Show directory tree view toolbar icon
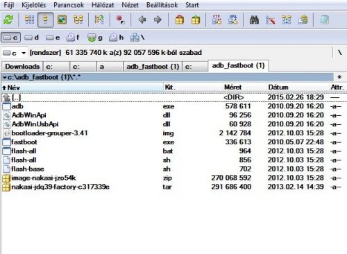This screenshot has width=347, height=254. tap(78, 19)
